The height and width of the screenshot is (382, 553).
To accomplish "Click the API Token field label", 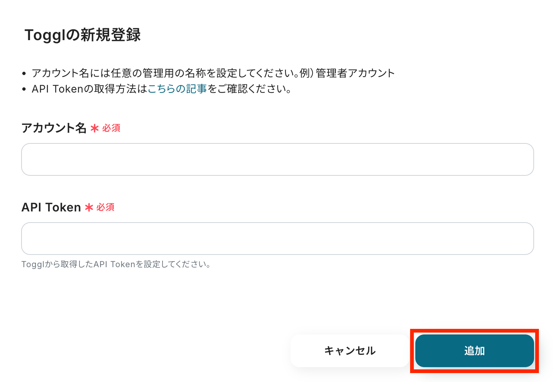I will click(51, 207).
